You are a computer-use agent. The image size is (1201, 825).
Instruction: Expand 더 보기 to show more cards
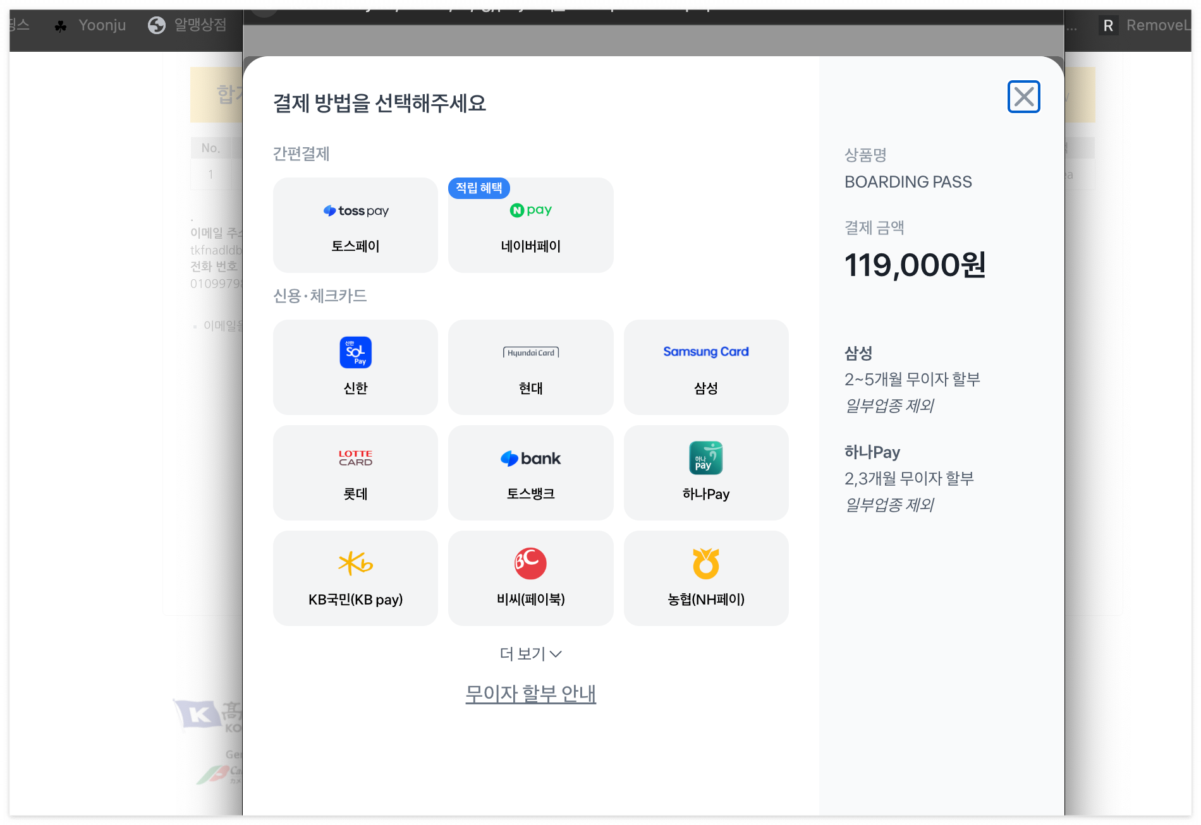530,654
